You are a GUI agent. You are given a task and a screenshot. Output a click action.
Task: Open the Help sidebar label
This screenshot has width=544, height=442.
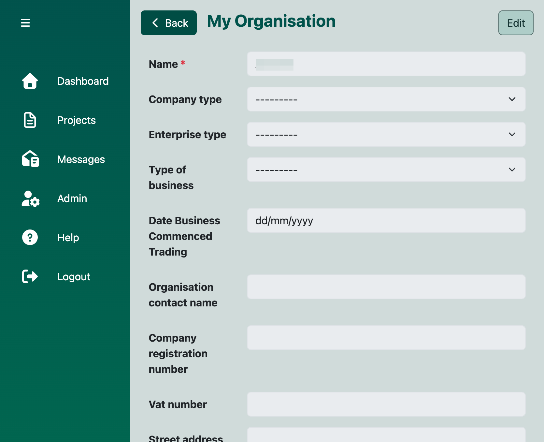point(68,238)
